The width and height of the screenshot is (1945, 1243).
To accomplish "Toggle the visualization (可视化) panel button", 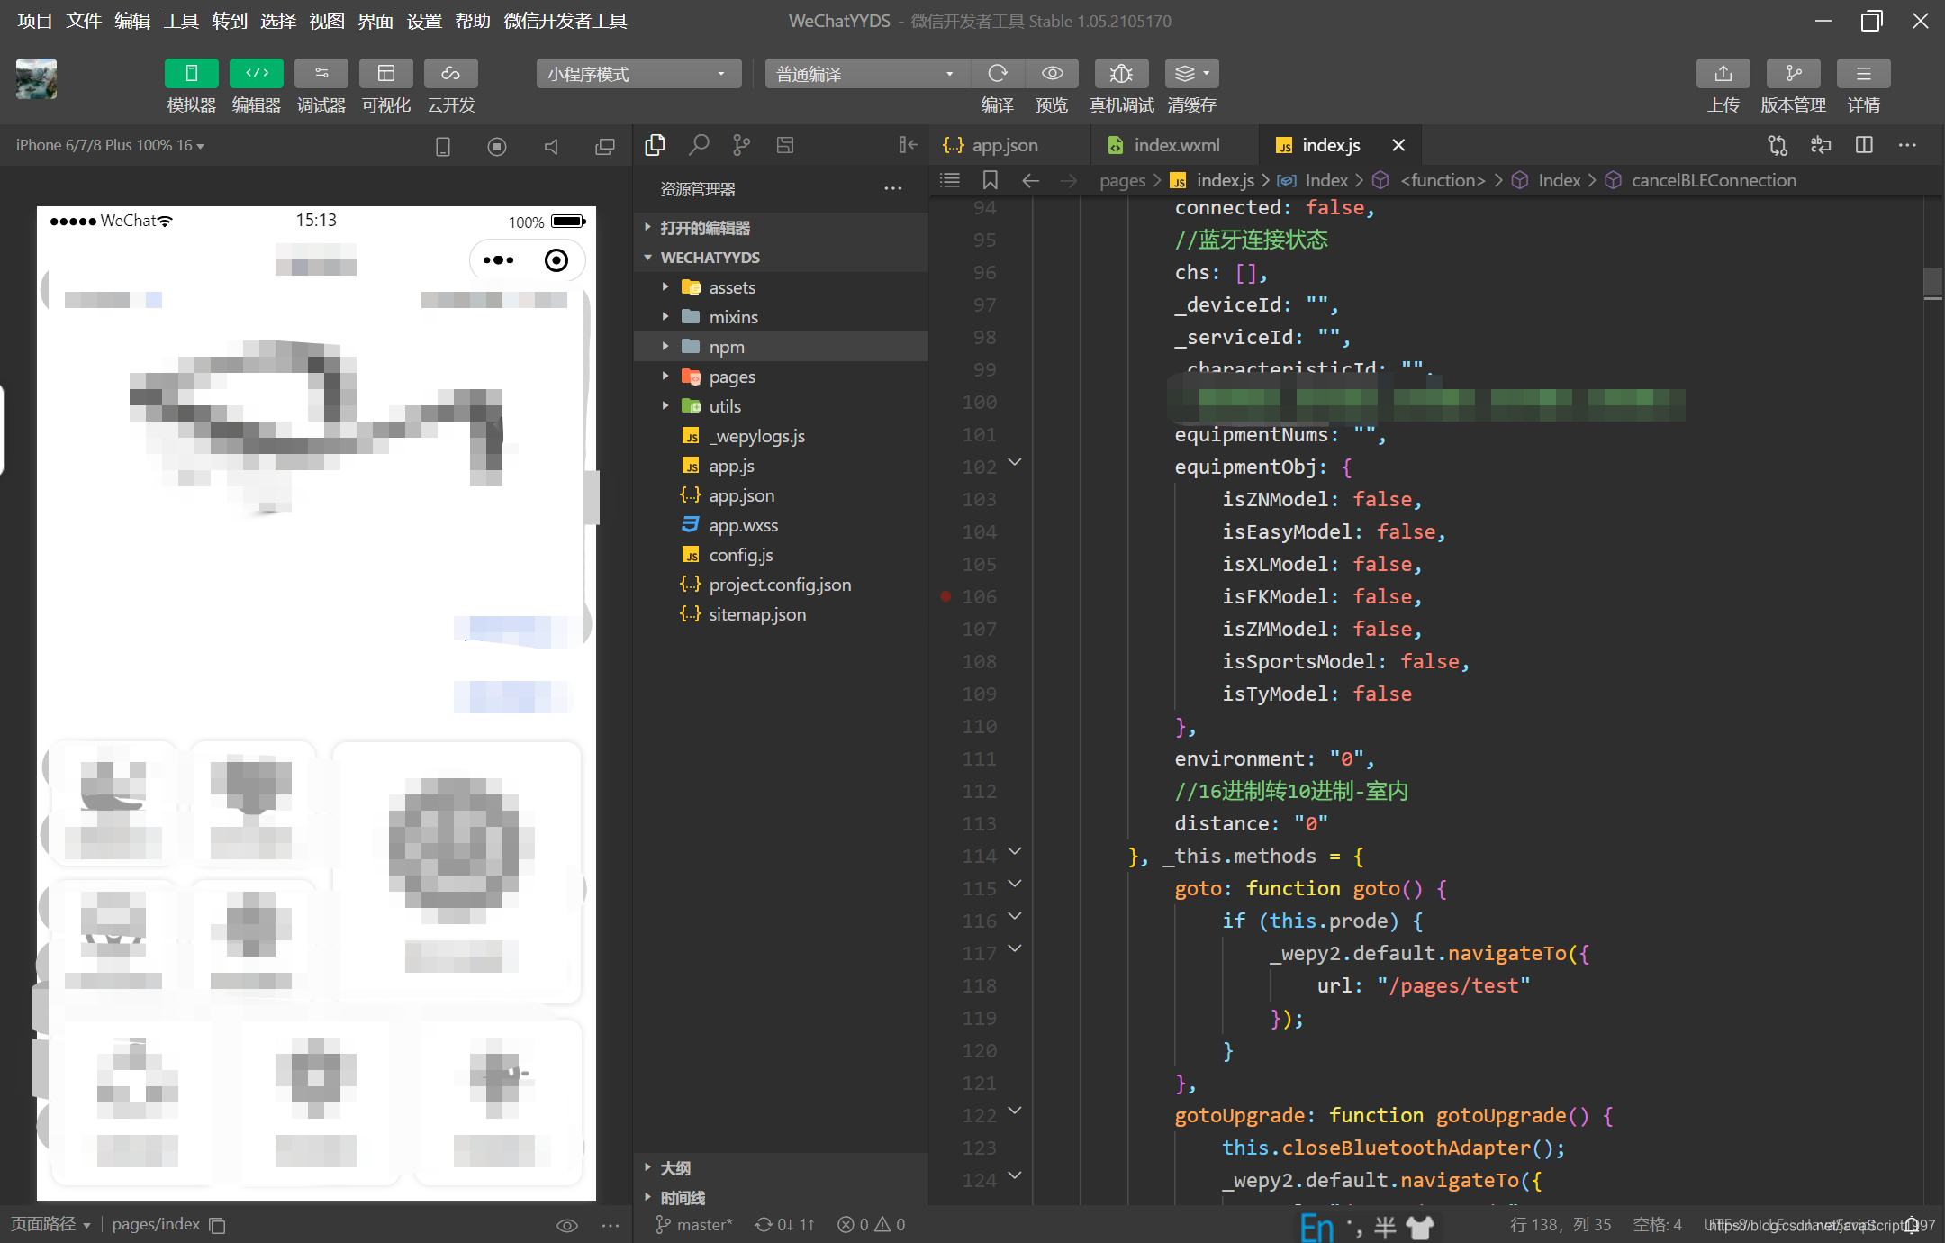I will coord(386,73).
